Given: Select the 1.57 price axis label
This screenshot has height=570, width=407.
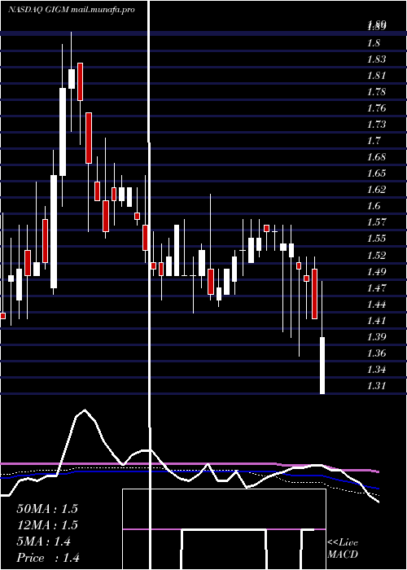Looking at the screenshot, I should (376, 222).
